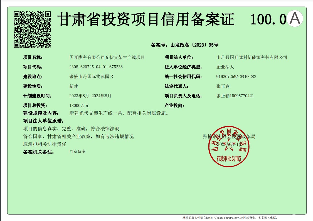Click the 行政审批专用章 text on the seal
The height and width of the screenshot is (221, 313).
click(229, 158)
